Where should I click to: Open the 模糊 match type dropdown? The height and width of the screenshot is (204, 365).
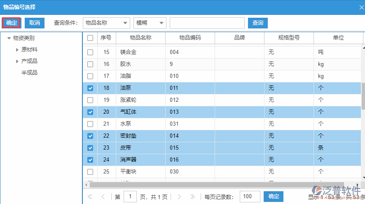click(x=150, y=23)
